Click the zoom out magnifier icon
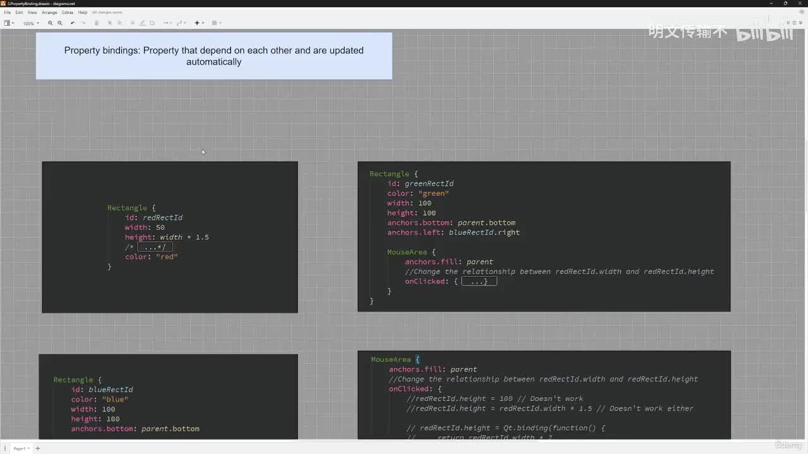808x454 pixels. coord(60,23)
